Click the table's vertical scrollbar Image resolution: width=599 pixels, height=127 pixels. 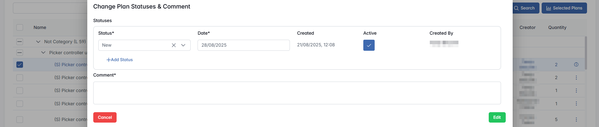click(x=586, y=53)
